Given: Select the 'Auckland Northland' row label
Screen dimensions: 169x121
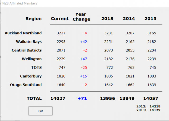Looking at the screenshot, I should [23, 33].
